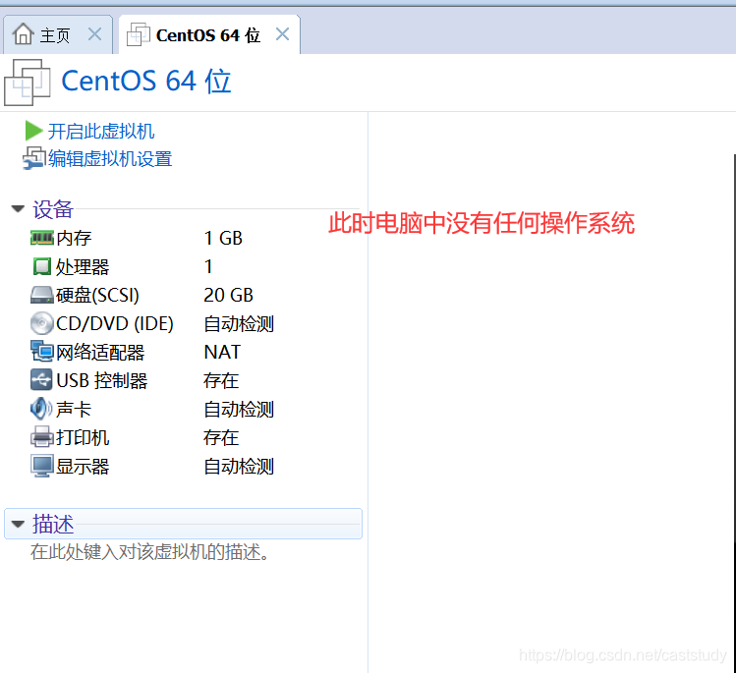
Task: Click the large virtual machine icon in the CentOS 64 位 title header
Action: (28, 83)
